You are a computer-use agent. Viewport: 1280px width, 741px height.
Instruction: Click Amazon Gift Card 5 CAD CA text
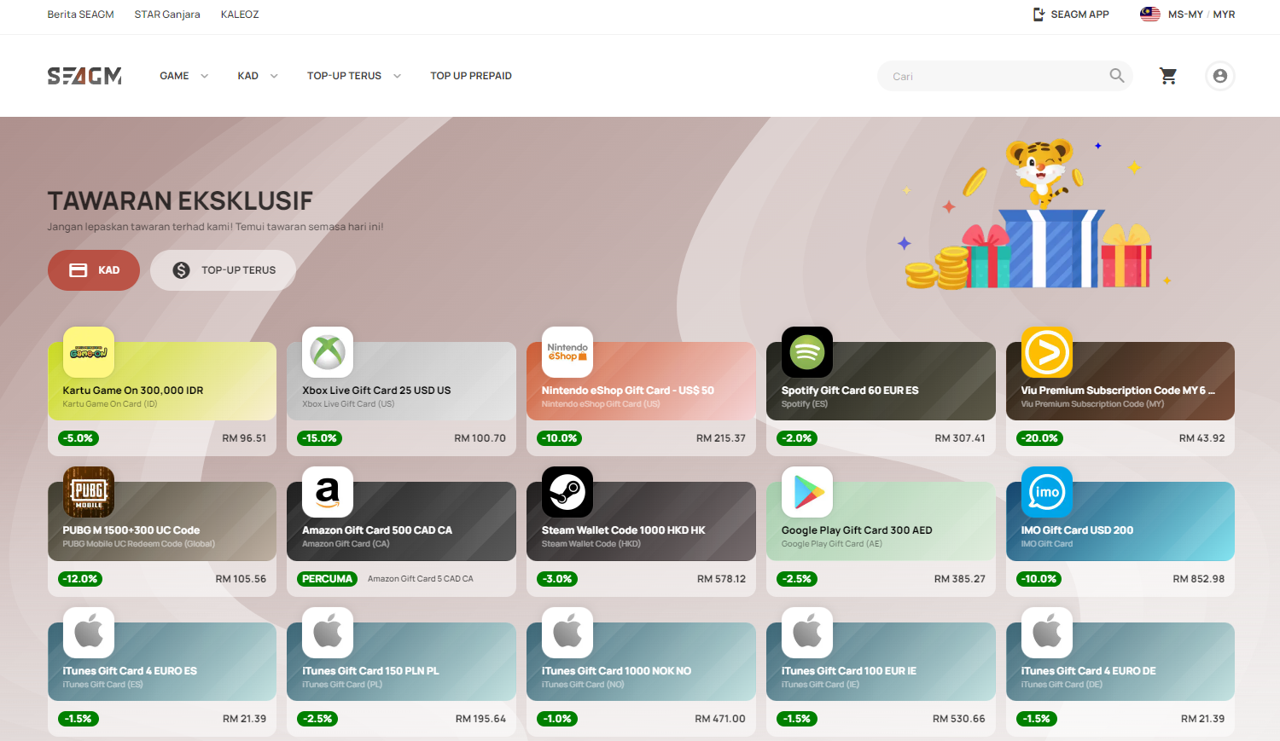(421, 579)
